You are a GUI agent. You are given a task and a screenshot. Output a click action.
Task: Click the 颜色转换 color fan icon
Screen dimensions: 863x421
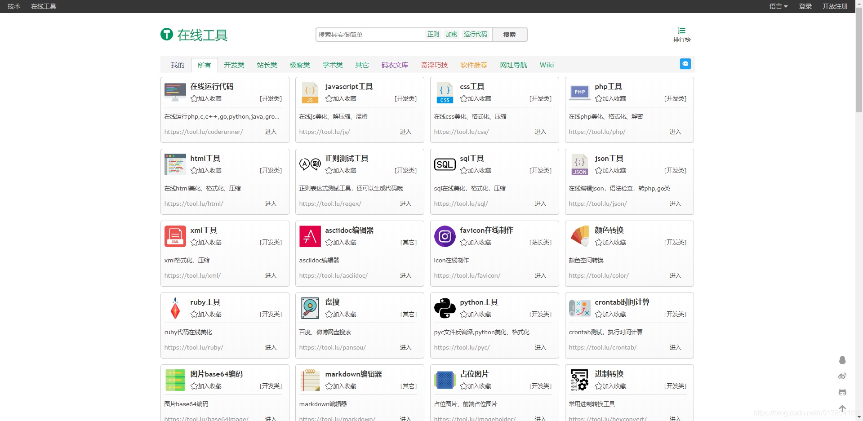(x=580, y=236)
